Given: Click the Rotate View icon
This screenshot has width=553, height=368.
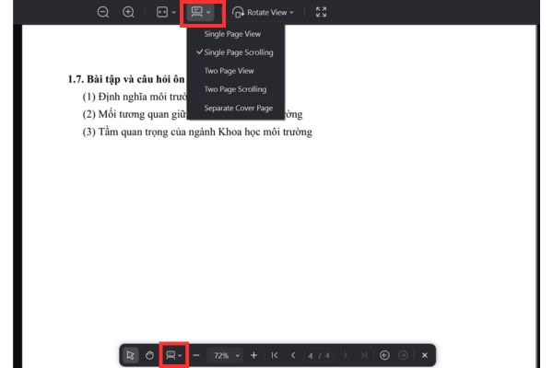Looking at the screenshot, I should pos(238,12).
